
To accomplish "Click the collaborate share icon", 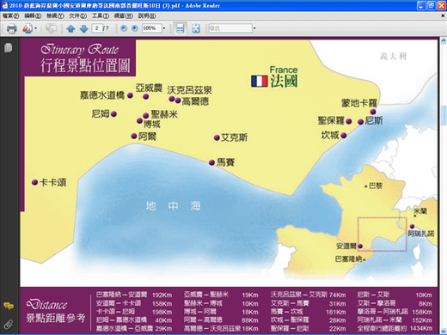I will [x=28, y=28].
